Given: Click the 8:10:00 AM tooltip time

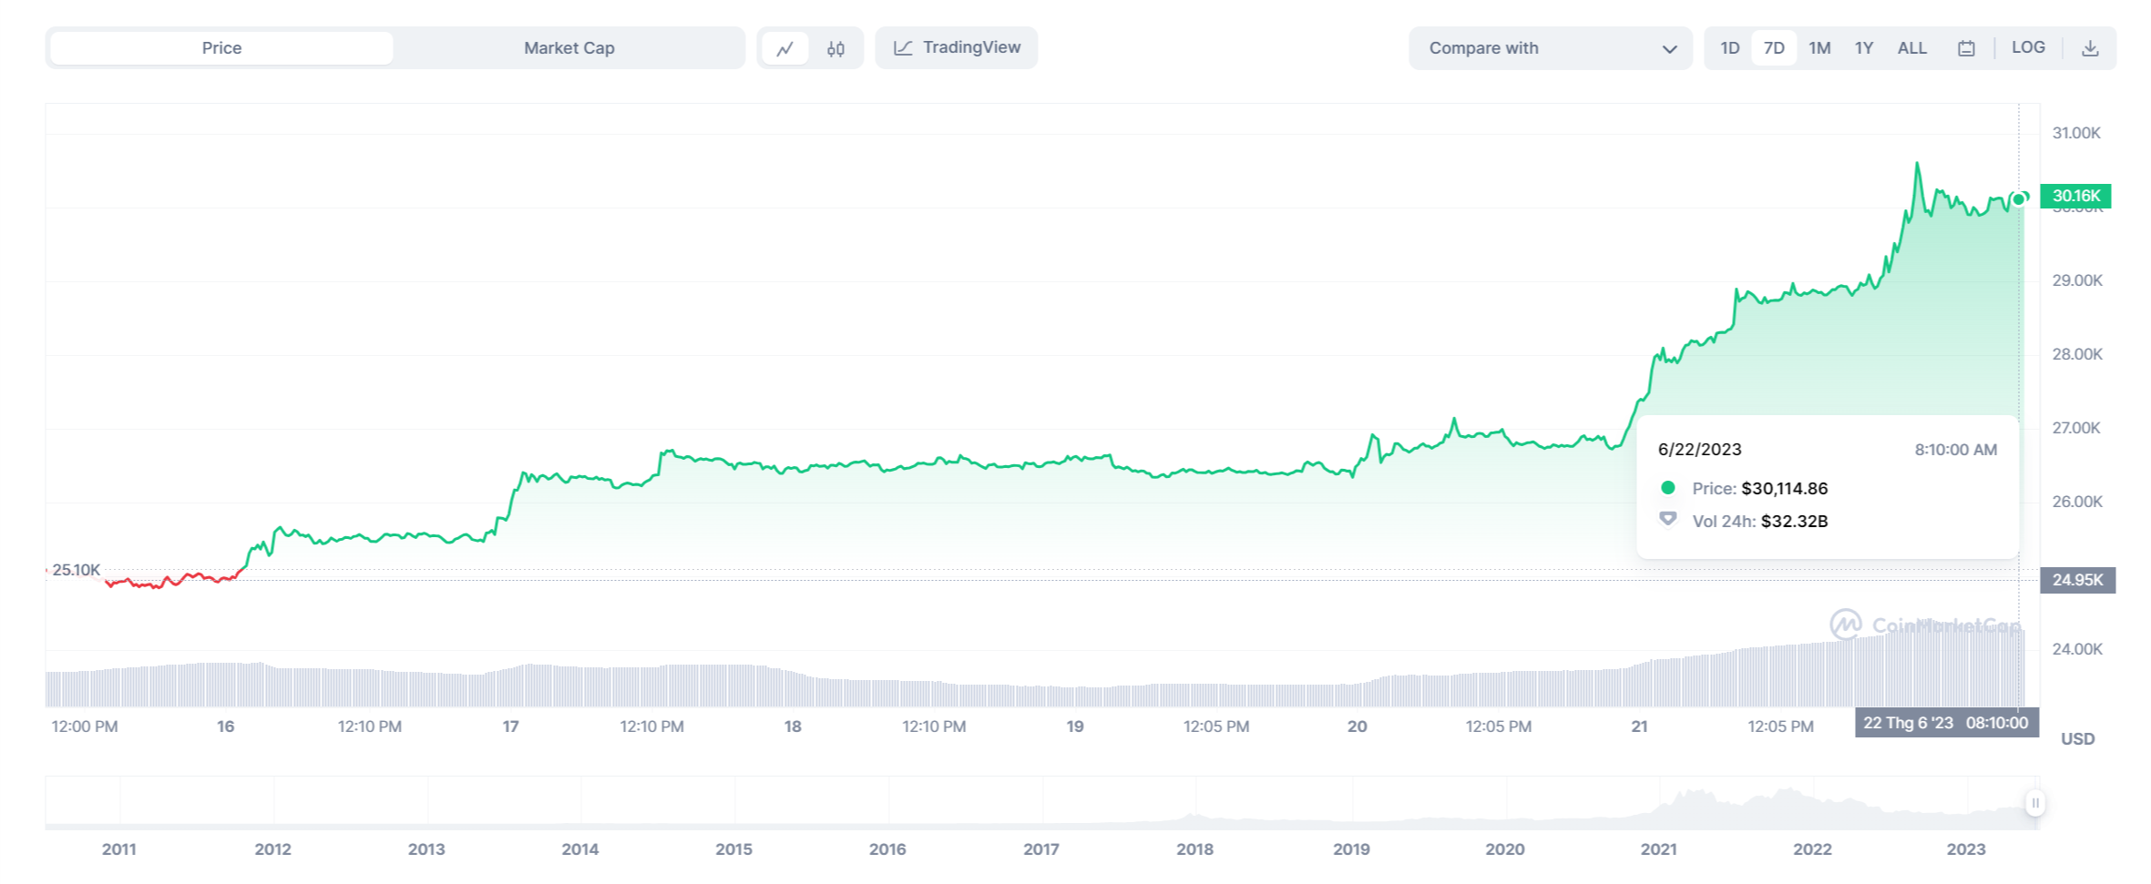Looking at the screenshot, I should 1955,450.
